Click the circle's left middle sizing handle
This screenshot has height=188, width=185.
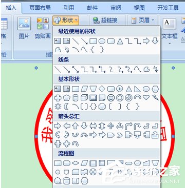click(x=36, y=136)
